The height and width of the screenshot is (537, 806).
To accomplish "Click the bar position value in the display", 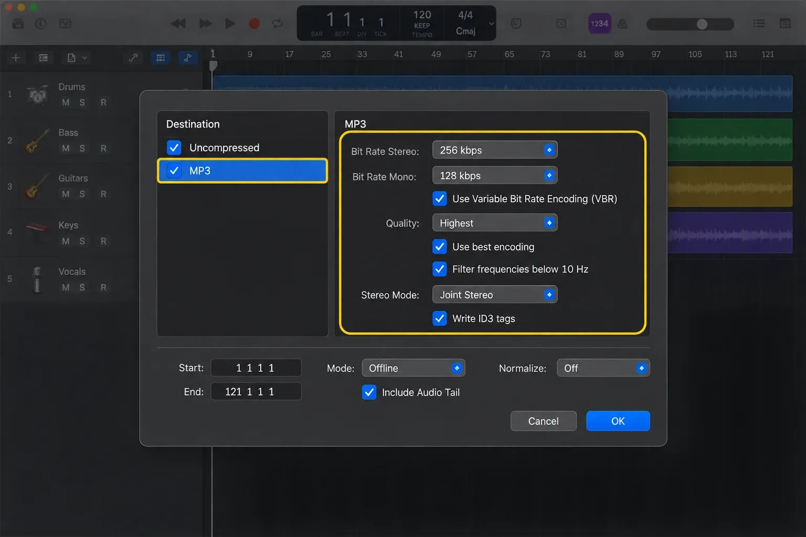I will [x=331, y=20].
